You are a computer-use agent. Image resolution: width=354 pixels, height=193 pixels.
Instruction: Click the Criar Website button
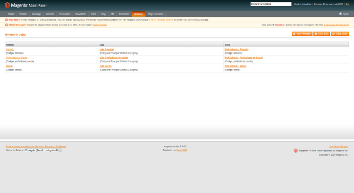pyautogui.click(x=302, y=34)
